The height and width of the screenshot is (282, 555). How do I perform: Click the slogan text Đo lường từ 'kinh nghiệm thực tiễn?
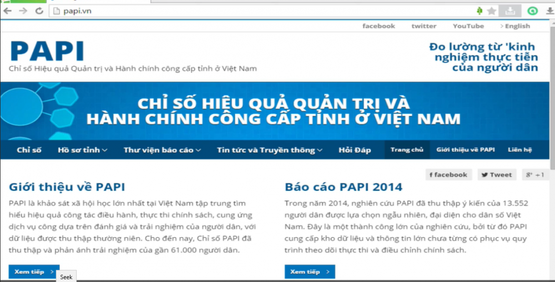483,57
